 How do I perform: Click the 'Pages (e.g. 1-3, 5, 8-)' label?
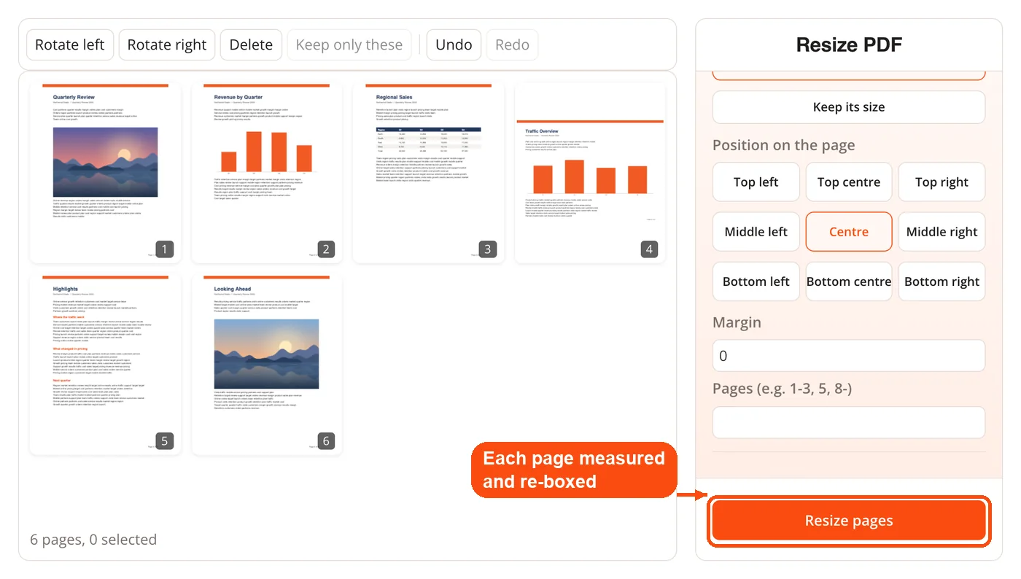783,389
